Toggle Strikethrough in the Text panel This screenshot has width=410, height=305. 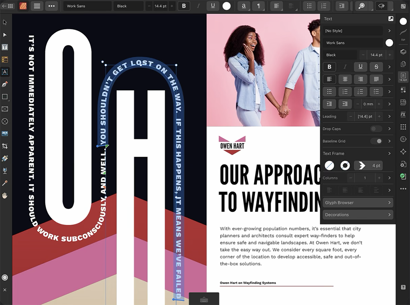(376, 67)
